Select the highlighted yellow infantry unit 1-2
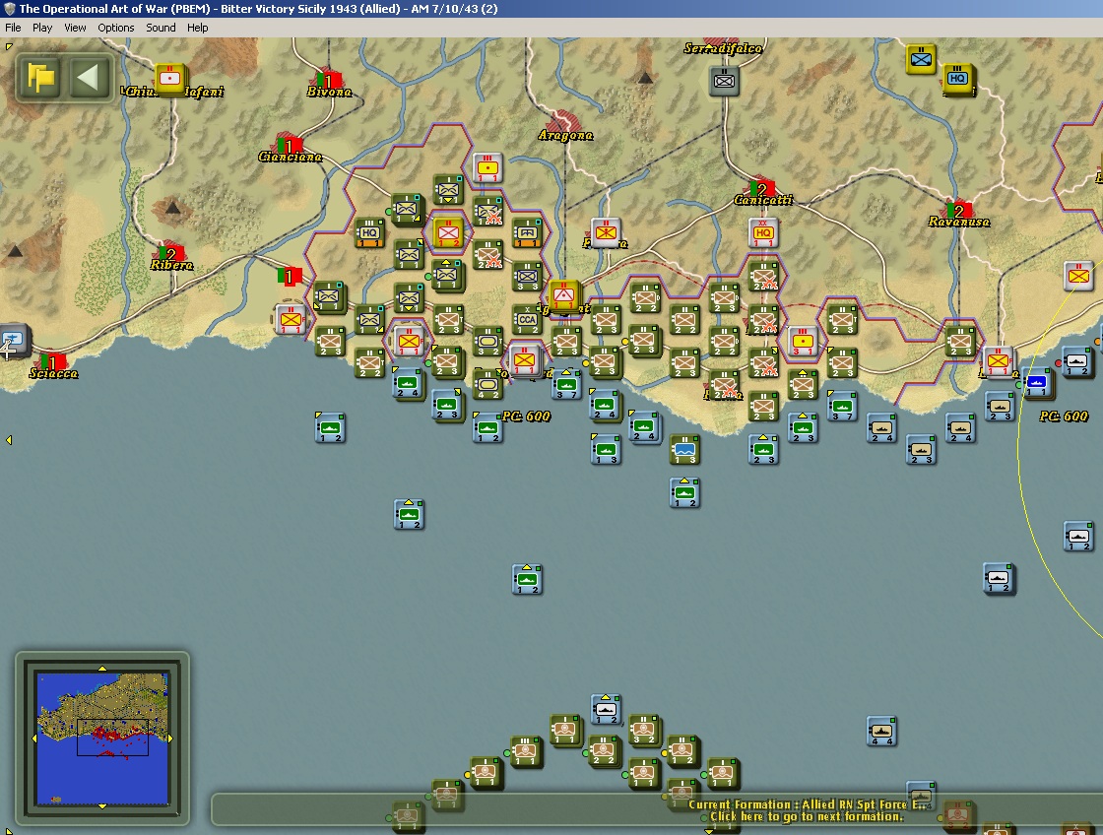This screenshot has width=1103, height=835. [x=448, y=232]
